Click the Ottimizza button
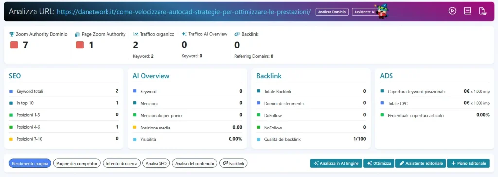 tap(379, 163)
